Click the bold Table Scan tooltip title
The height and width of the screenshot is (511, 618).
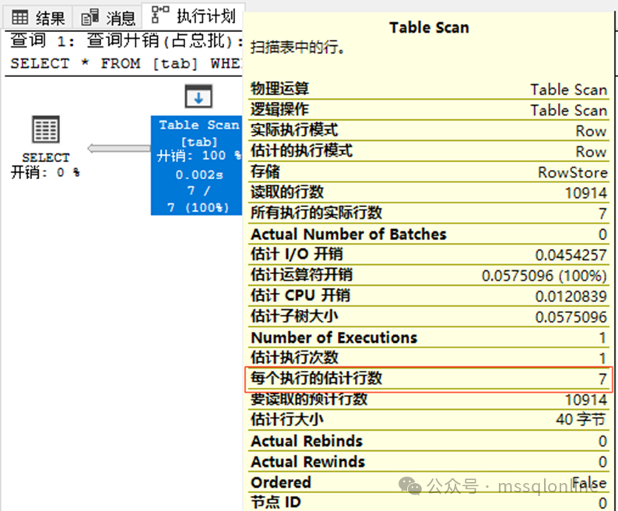(429, 28)
